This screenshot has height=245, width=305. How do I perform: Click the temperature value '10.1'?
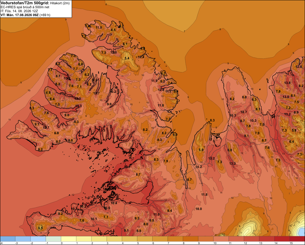coord(94,219)
